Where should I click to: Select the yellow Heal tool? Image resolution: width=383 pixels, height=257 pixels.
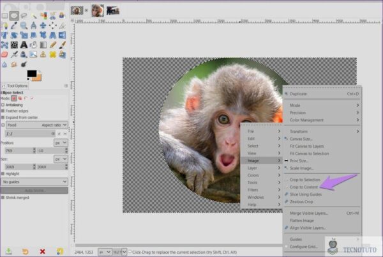point(53,54)
